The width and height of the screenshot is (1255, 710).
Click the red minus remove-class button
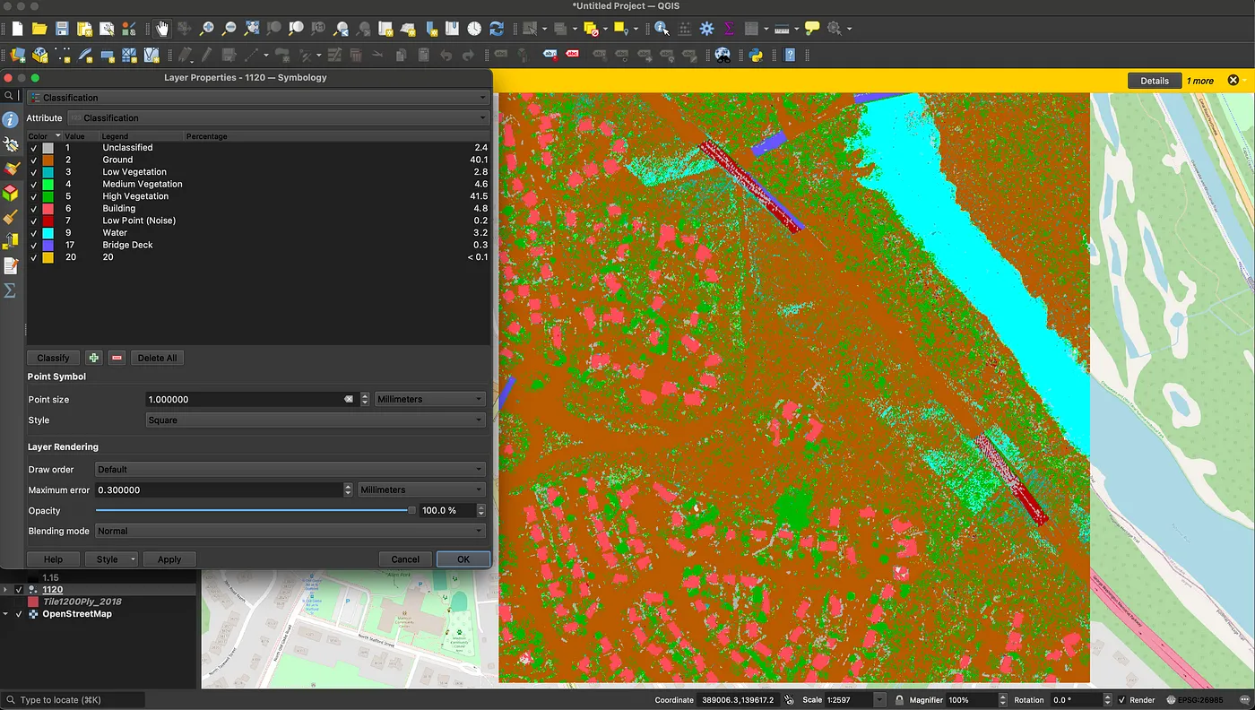pyautogui.click(x=117, y=358)
